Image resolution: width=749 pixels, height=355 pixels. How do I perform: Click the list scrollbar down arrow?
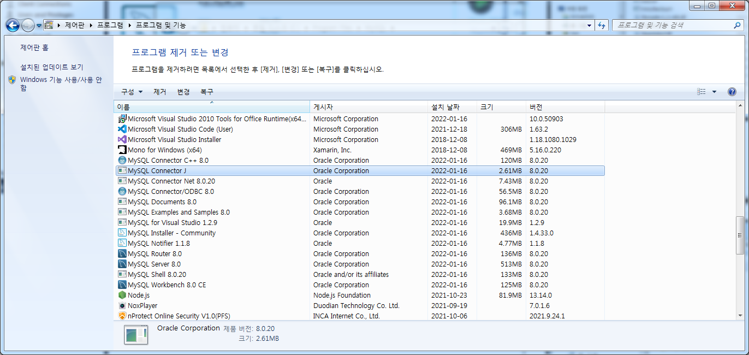[740, 315]
